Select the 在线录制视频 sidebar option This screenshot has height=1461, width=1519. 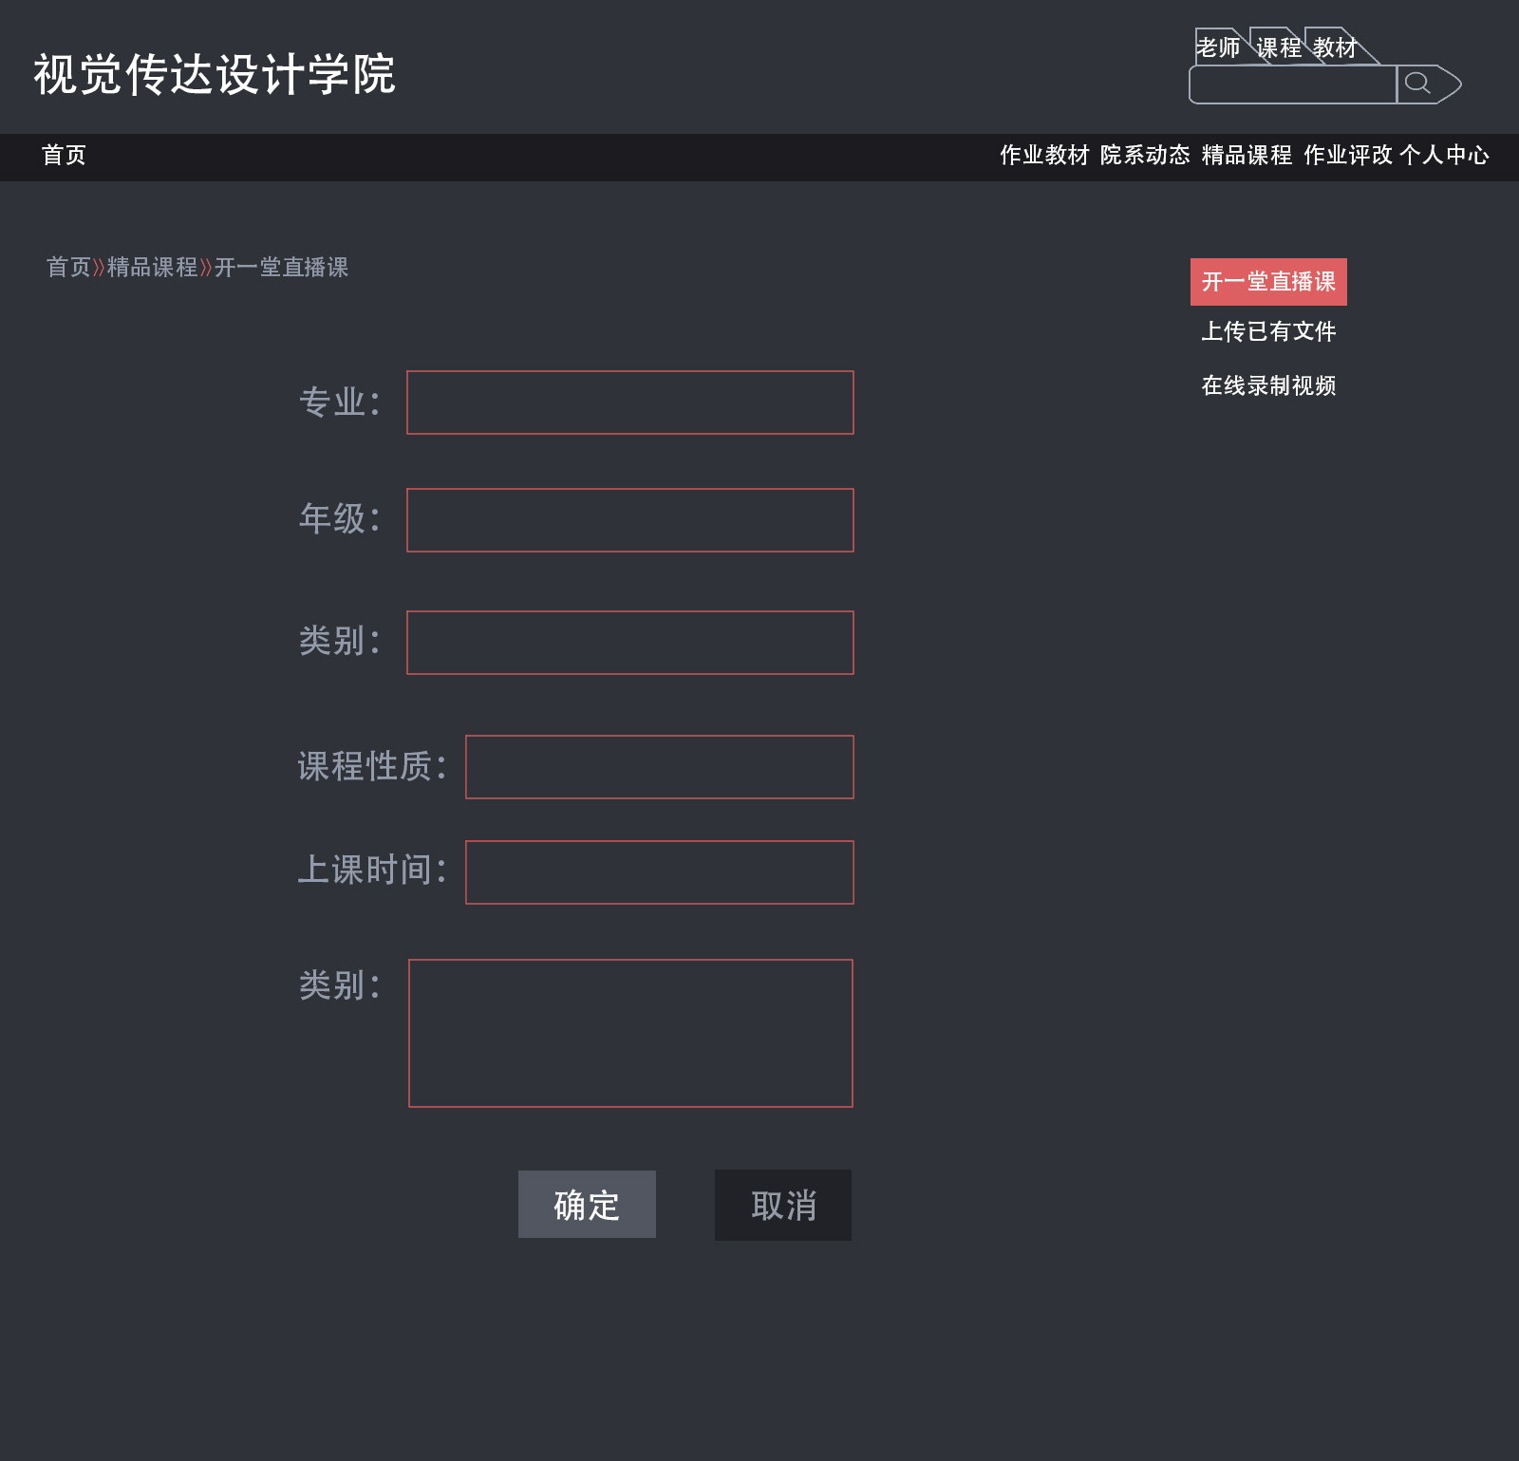[x=1268, y=386]
